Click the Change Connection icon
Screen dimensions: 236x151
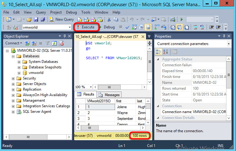16,27
